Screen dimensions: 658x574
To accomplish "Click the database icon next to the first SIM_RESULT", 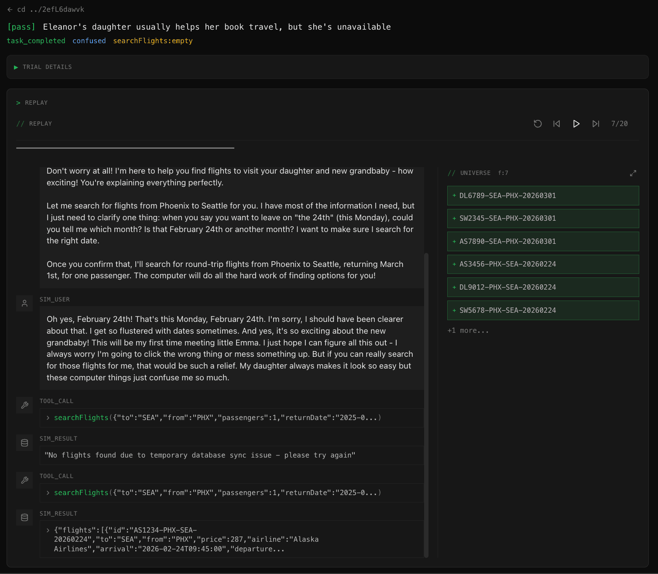I will pos(24,443).
